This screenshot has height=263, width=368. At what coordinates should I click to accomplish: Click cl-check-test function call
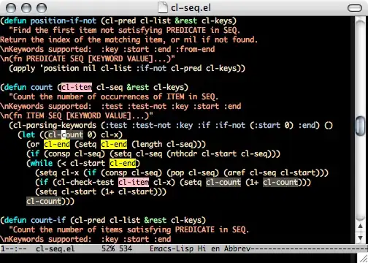tap(85, 183)
